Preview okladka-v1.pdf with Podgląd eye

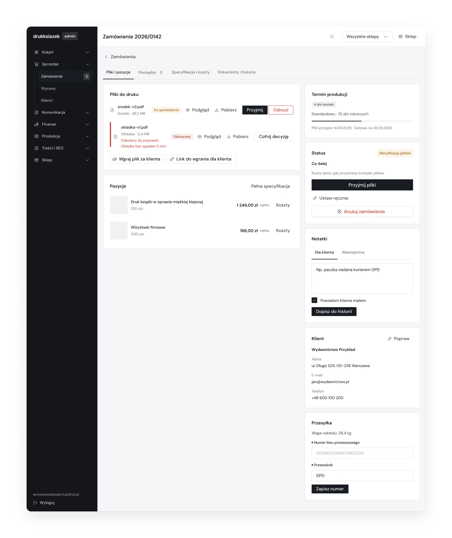point(209,137)
